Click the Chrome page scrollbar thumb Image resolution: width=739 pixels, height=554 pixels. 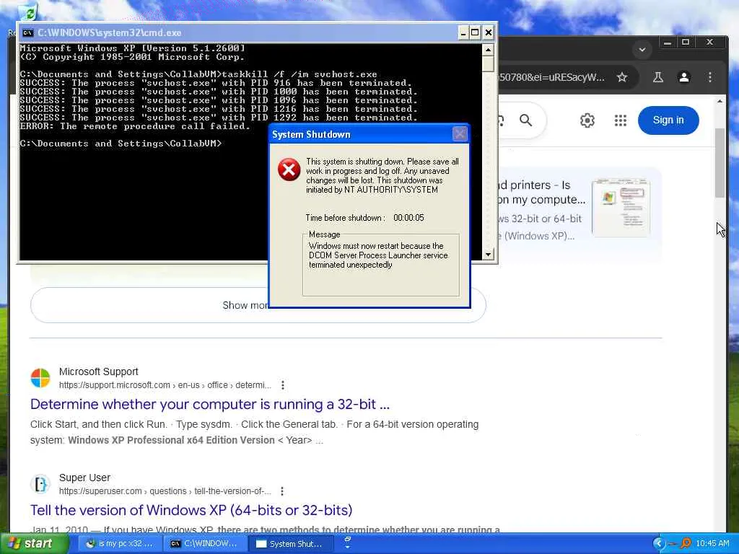[720, 162]
